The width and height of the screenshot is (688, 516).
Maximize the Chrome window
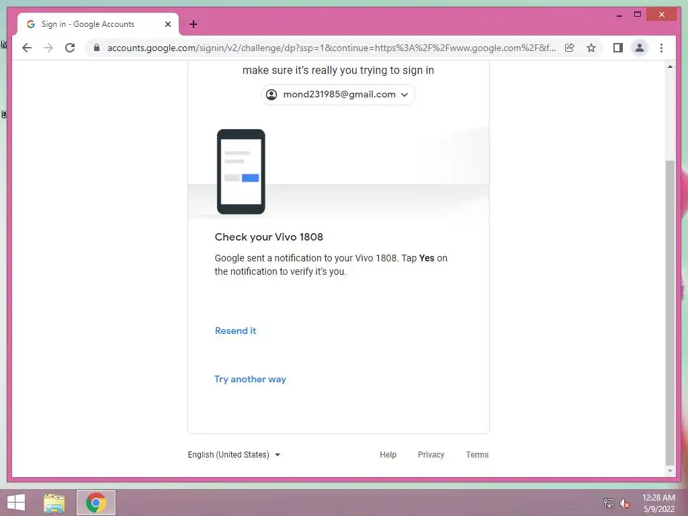[638, 15]
